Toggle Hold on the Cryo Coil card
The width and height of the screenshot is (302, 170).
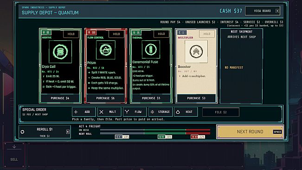pyautogui.click(x=71, y=34)
